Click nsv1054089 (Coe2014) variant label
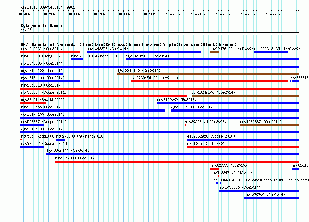309x222 pixels. (x=76, y=158)
